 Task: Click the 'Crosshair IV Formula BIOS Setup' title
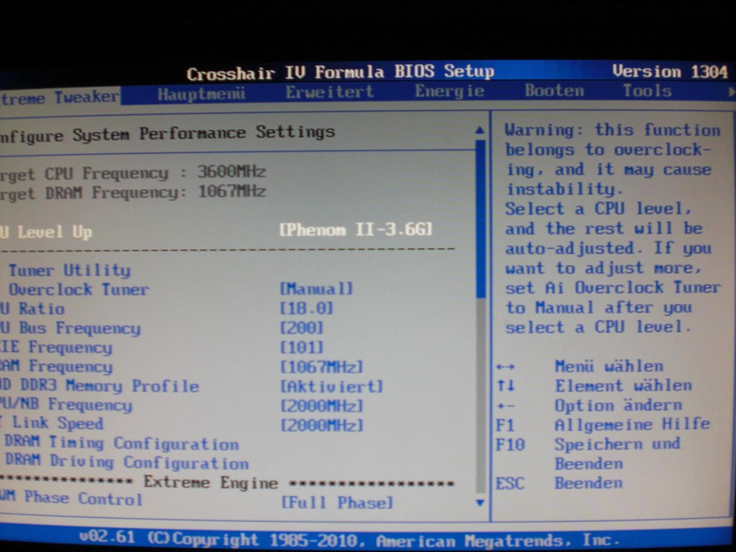340,72
